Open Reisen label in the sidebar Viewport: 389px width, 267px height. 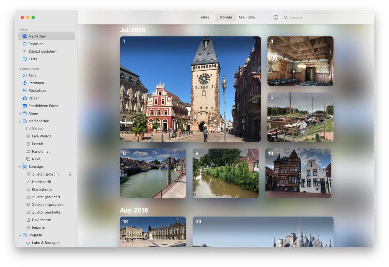(34, 98)
